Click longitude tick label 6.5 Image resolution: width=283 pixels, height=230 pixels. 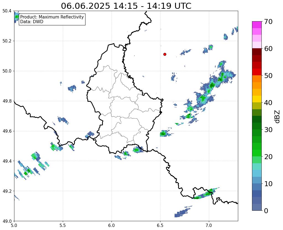[160, 225]
